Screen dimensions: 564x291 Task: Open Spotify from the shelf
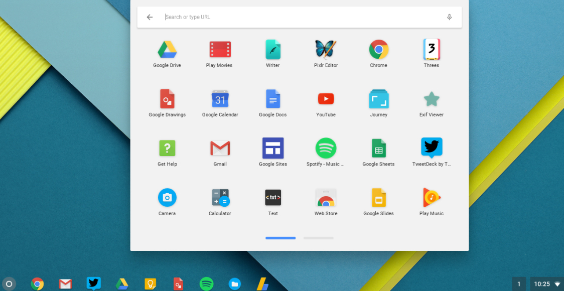tap(206, 284)
